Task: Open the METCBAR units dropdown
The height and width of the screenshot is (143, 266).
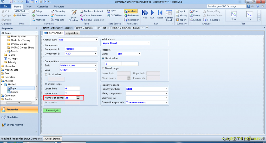Action: pyautogui.click(x=22, y=11)
